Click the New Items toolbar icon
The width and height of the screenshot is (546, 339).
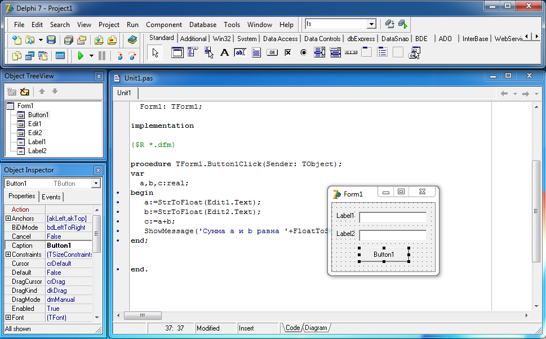point(16,40)
